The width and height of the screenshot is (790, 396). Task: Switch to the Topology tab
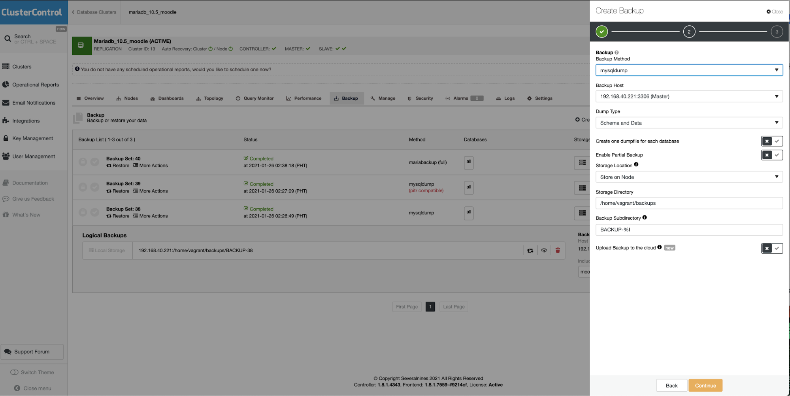pos(210,98)
